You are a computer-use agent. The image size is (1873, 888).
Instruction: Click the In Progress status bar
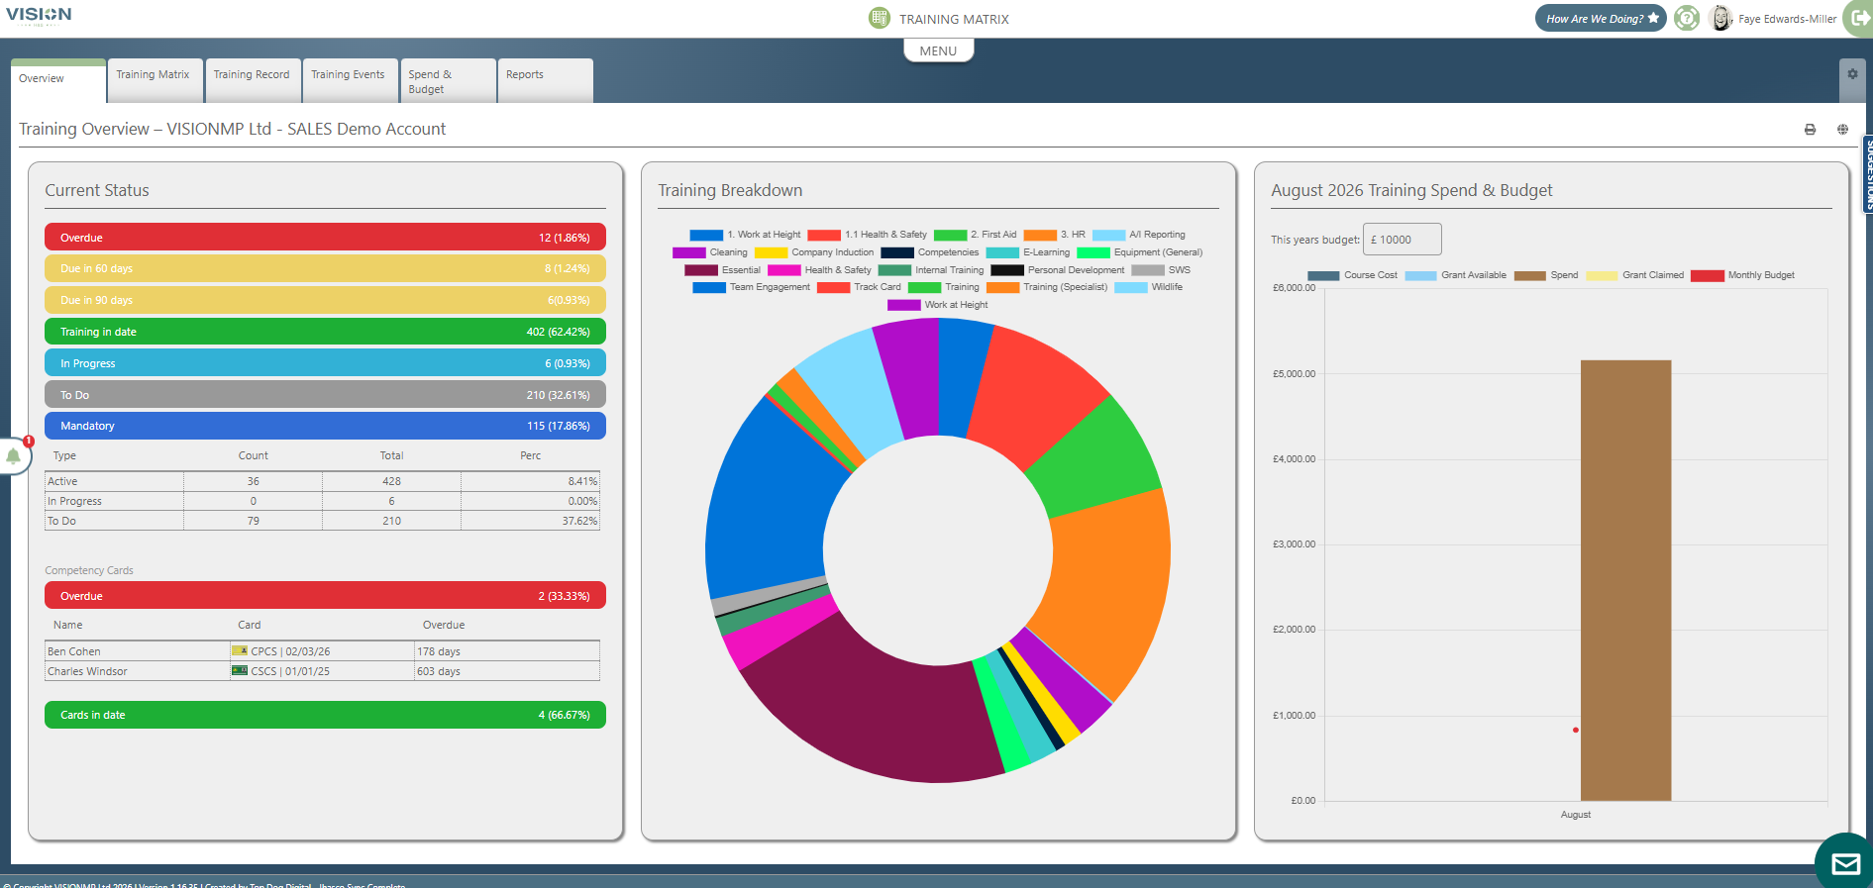coord(325,363)
